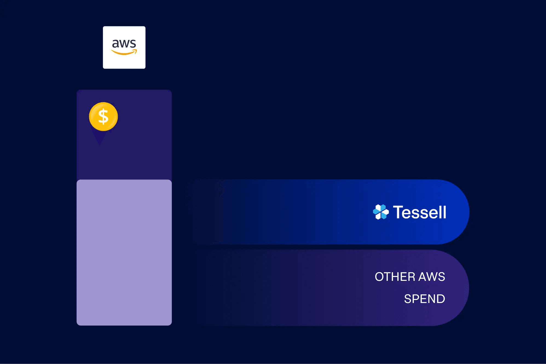This screenshot has width=546, height=364.
Task: Tap the white dollar sign symbol
Action: [x=103, y=117]
